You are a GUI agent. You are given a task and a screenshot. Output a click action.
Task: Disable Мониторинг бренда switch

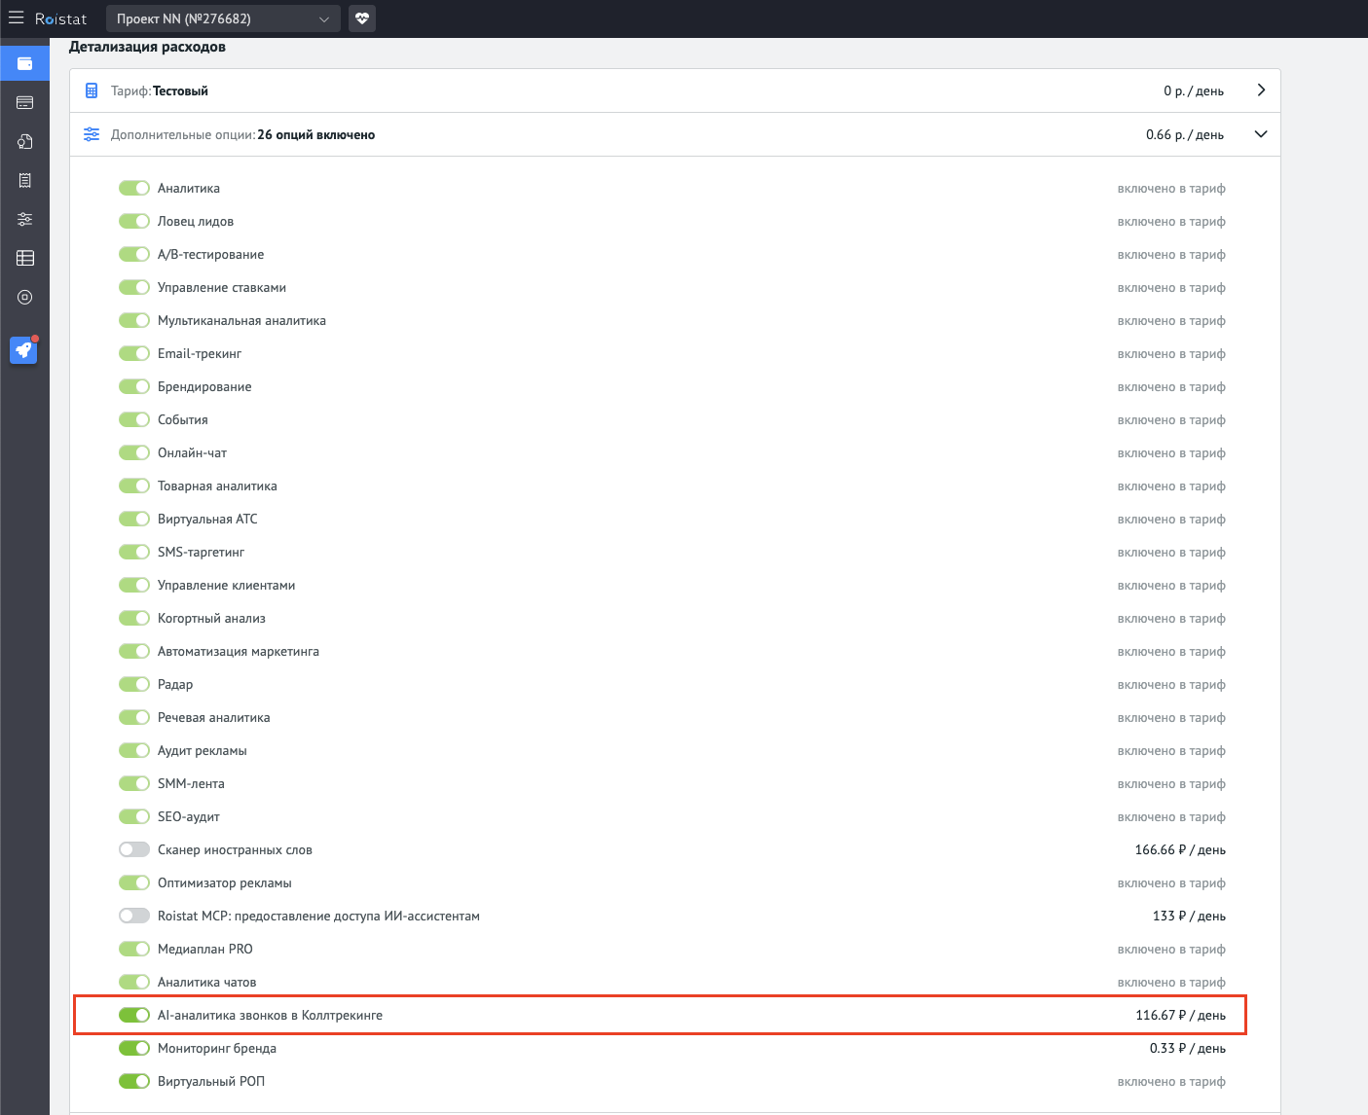pos(134,1048)
